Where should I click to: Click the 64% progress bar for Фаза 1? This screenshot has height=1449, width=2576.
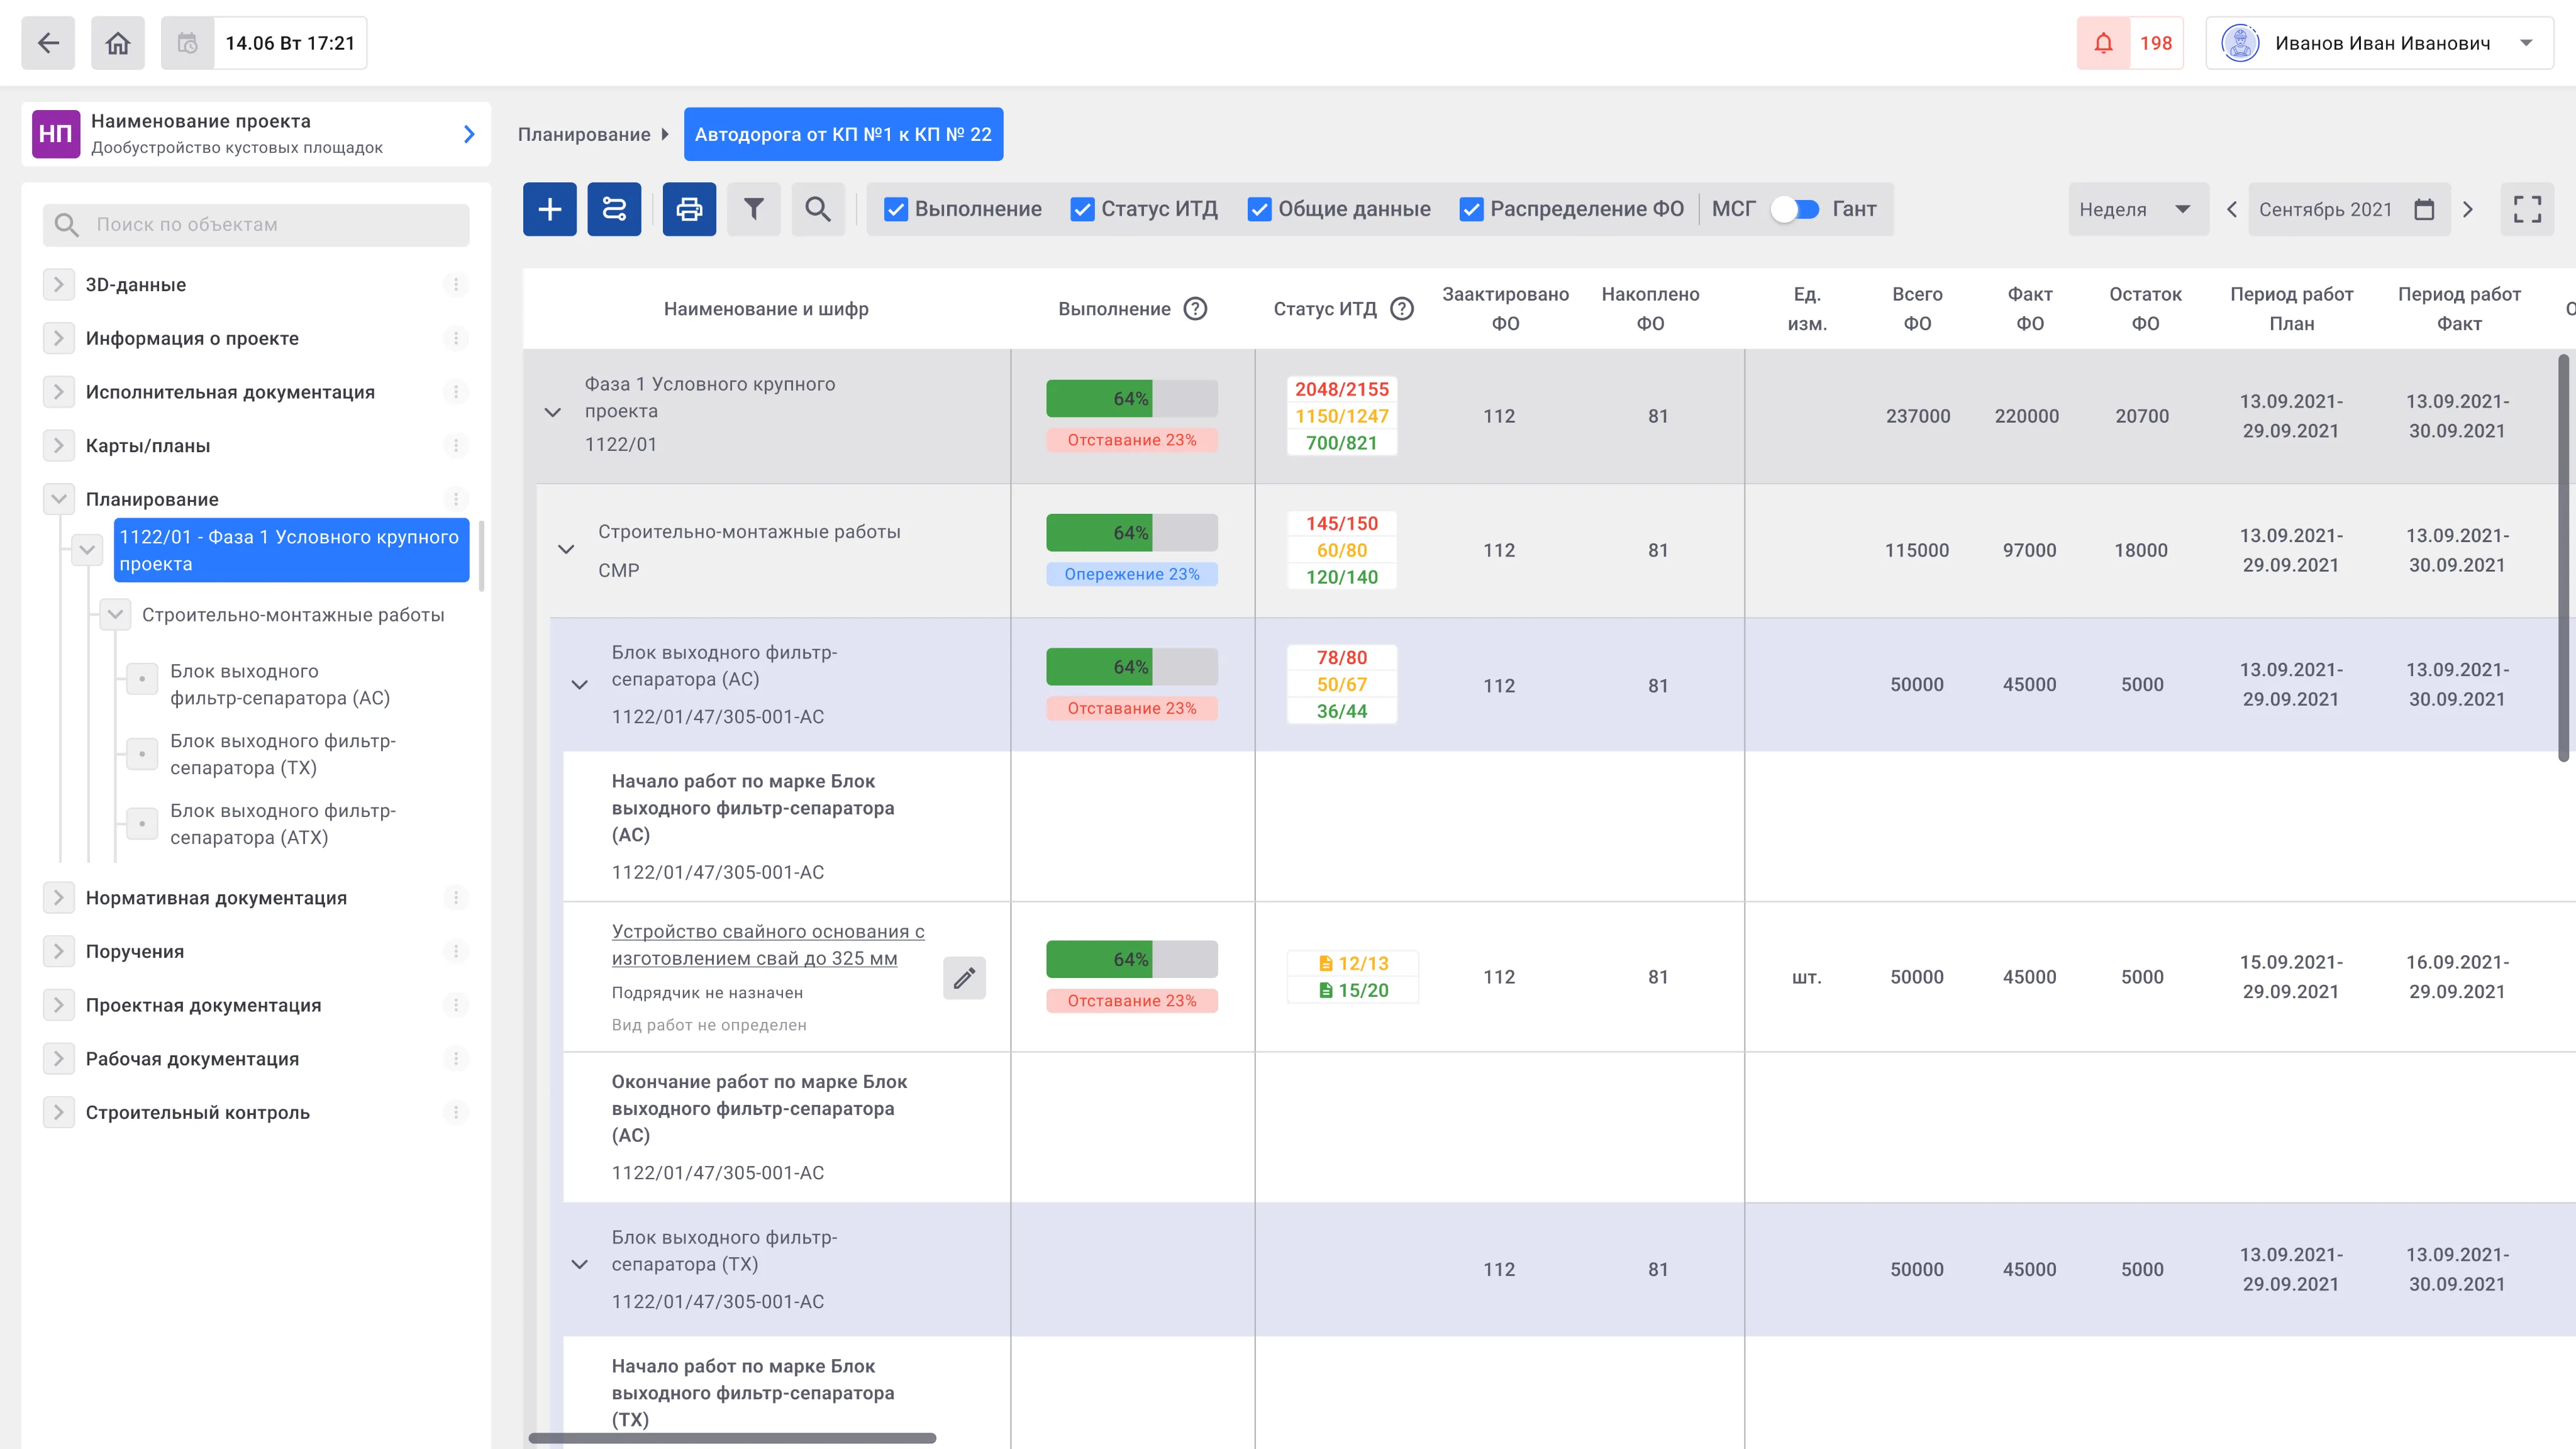pos(1131,399)
